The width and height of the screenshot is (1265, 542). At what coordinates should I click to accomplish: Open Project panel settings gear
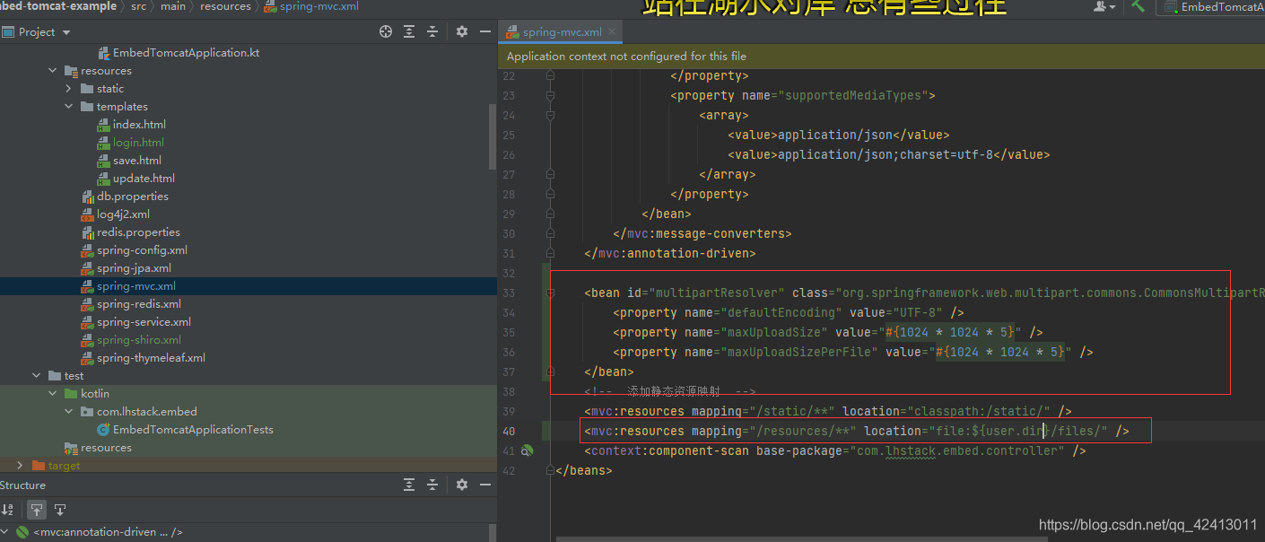(x=462, y=31)
